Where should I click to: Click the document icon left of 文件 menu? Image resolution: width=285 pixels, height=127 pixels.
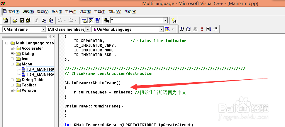[5, 11]
